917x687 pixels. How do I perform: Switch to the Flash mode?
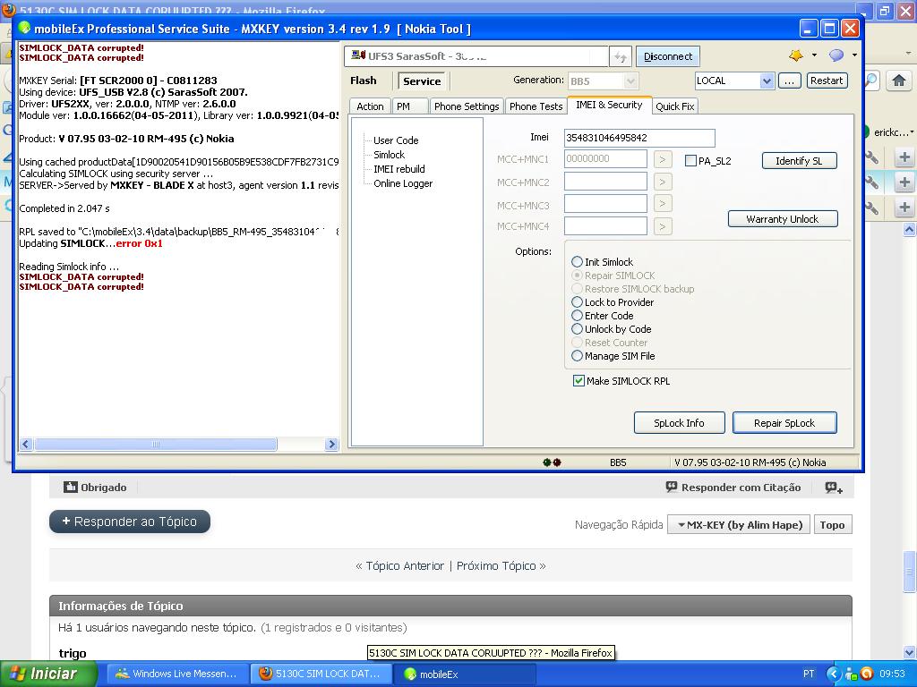pyautogui.click(x=364, y=81)
